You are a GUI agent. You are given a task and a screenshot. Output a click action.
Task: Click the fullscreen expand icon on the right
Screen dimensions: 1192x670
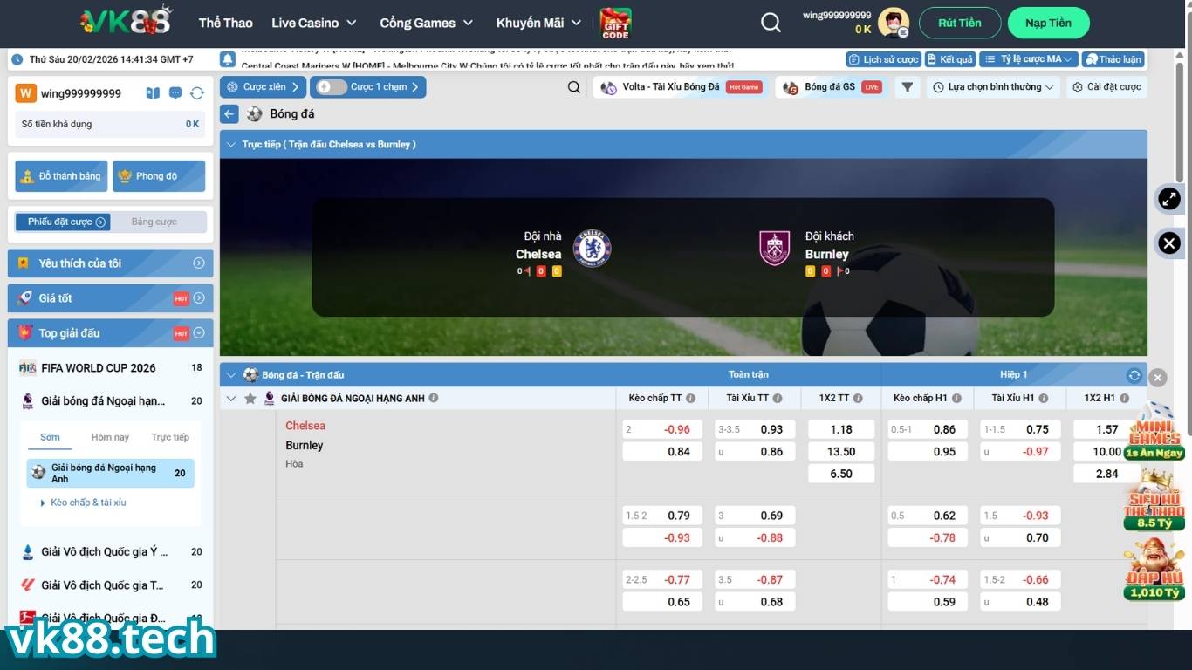click(1168, 199)
